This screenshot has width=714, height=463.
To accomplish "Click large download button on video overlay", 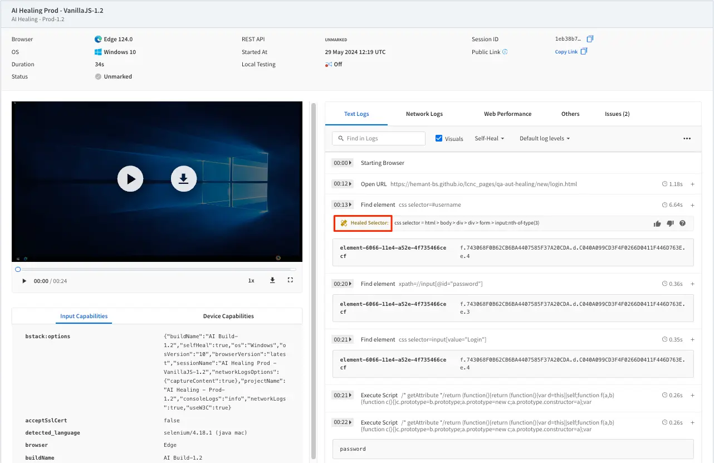I will (x=184, y=179).
